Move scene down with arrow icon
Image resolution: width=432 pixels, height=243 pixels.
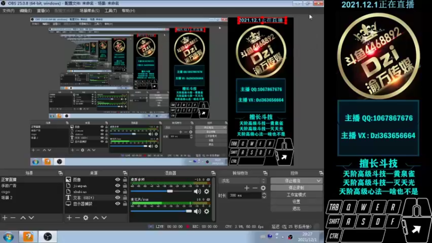point(31,218)
